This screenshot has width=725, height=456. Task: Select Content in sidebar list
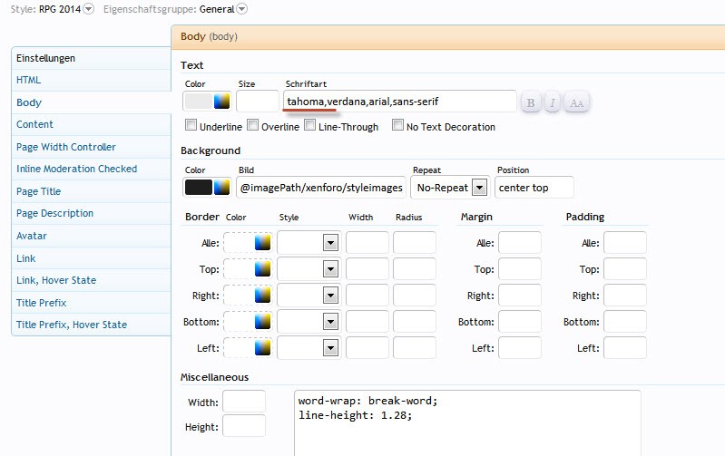point(91,124)
